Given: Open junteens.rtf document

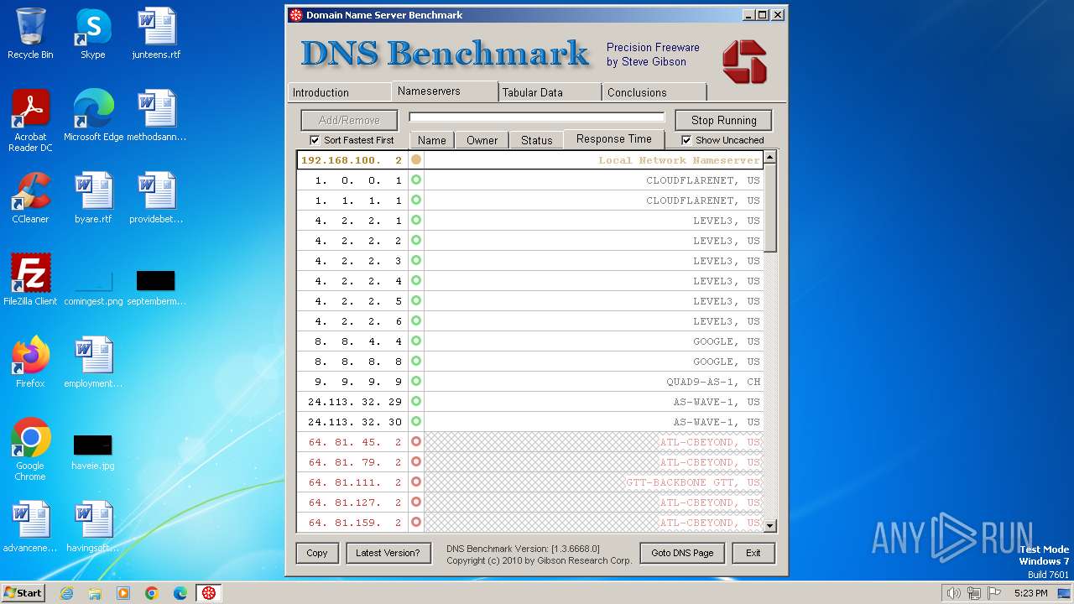Looking at the screenshot, I should coord(156,34).
